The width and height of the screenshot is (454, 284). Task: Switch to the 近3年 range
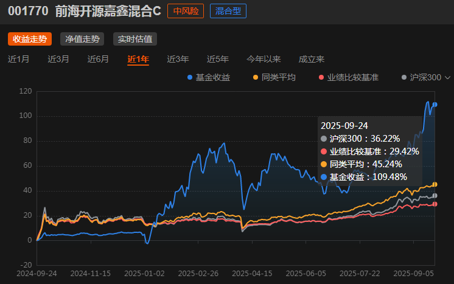tap(178, 59)
